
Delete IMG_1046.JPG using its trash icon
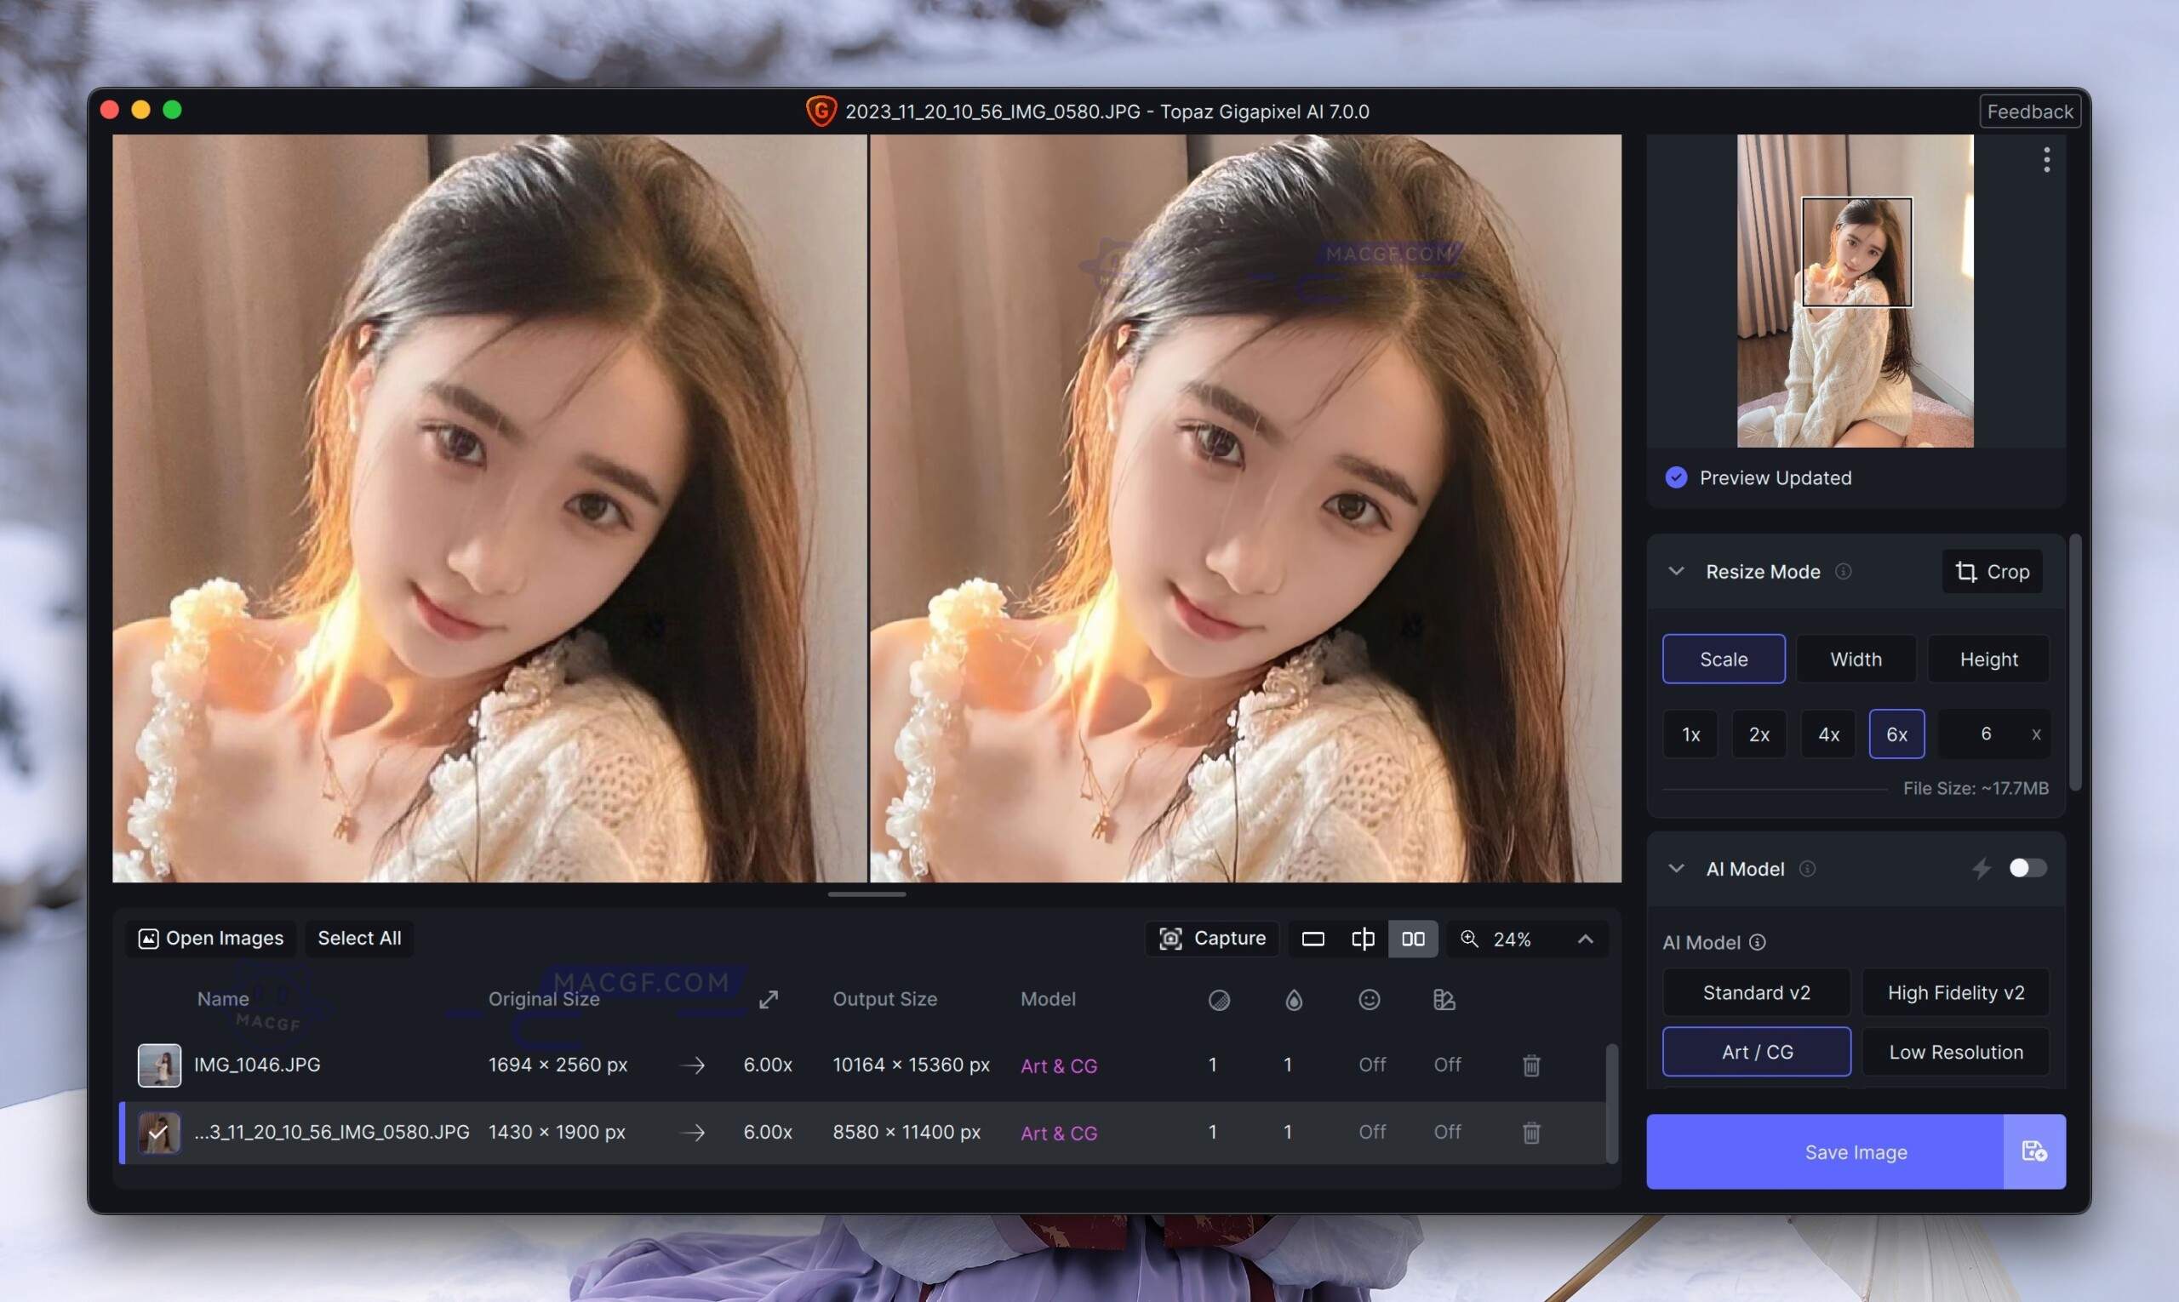click(x=1531, y=1065)
